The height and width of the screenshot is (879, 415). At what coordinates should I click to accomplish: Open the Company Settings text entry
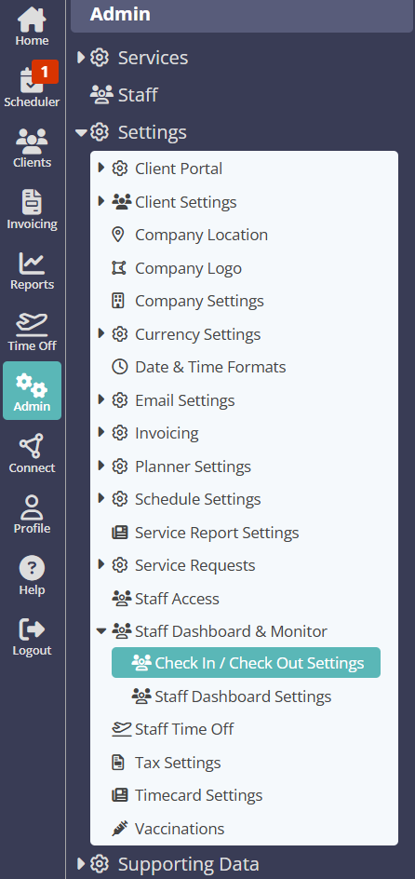click(x=199, y=302)
